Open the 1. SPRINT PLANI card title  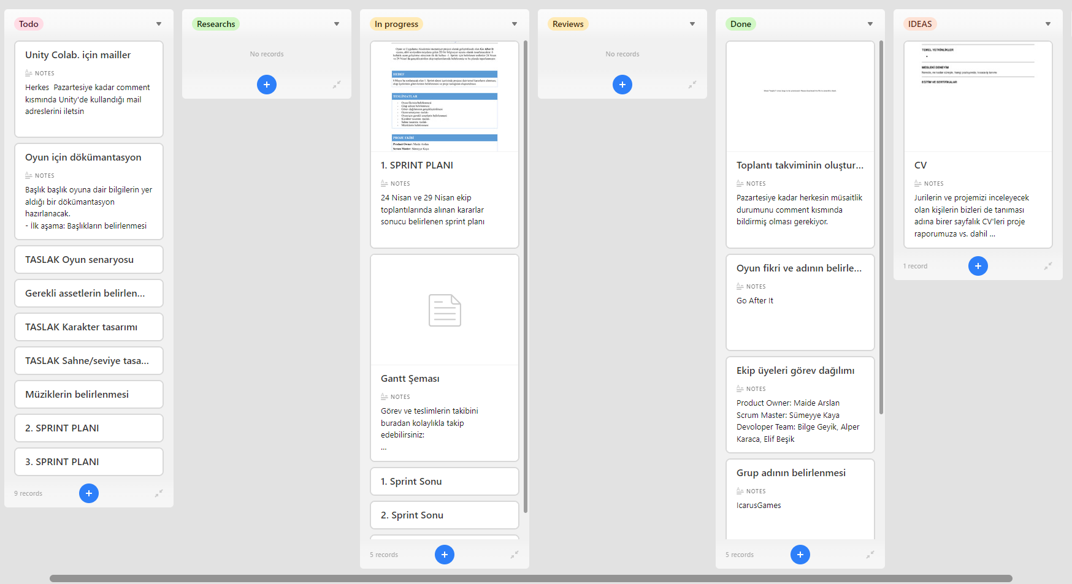(x=417, y=165)
